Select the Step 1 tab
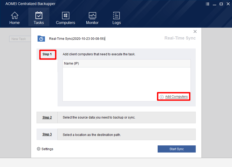The image size is (232, 167). point(47,54)
